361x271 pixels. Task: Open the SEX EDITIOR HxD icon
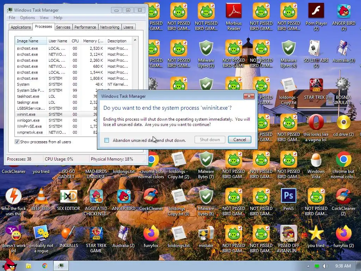[68, 199]
